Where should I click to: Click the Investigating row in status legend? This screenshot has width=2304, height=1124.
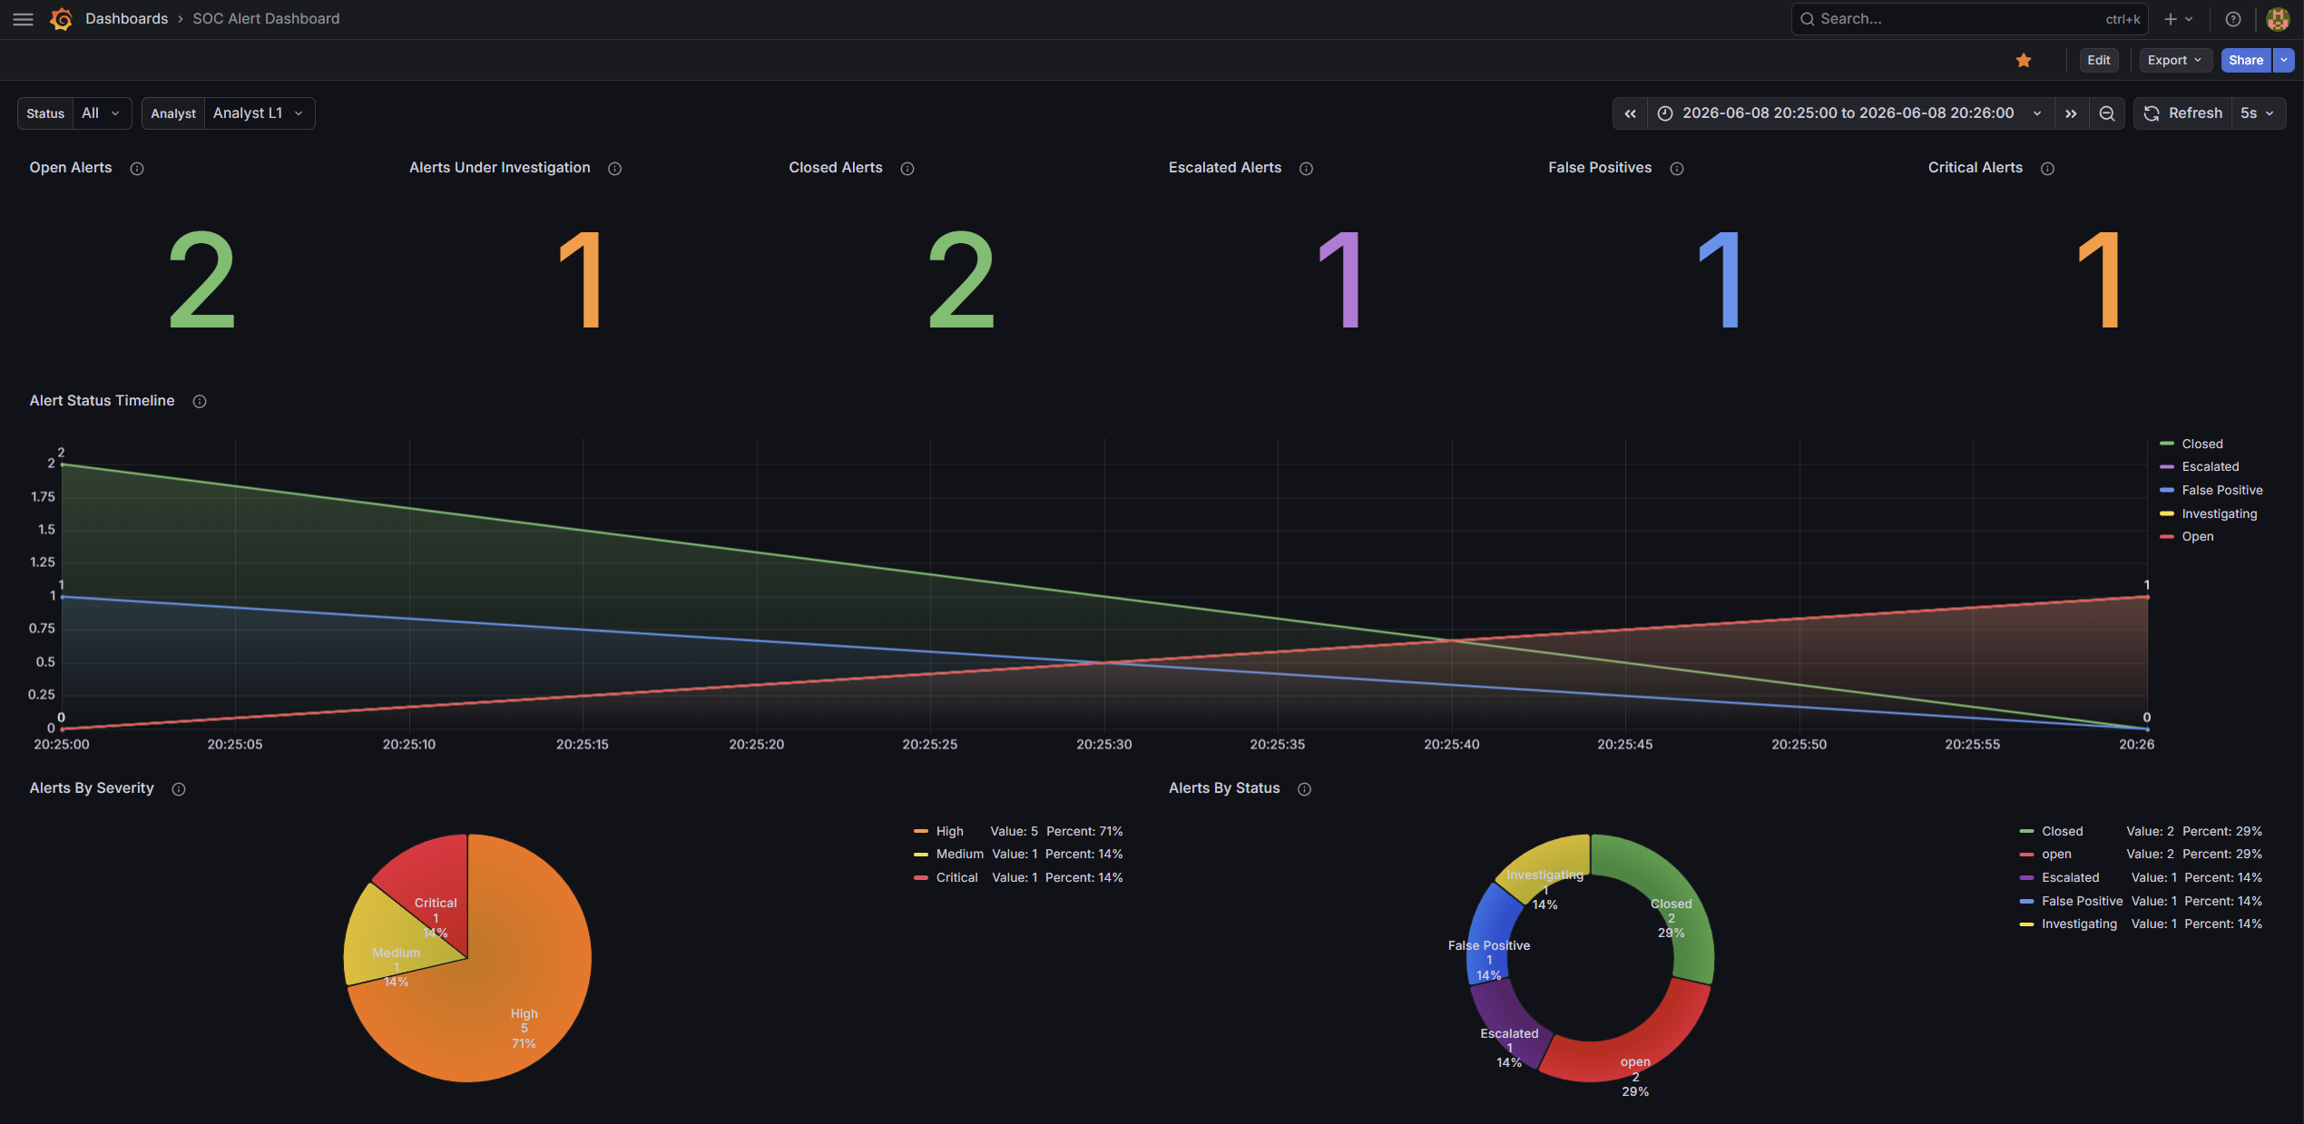(x=2142, y=924)
